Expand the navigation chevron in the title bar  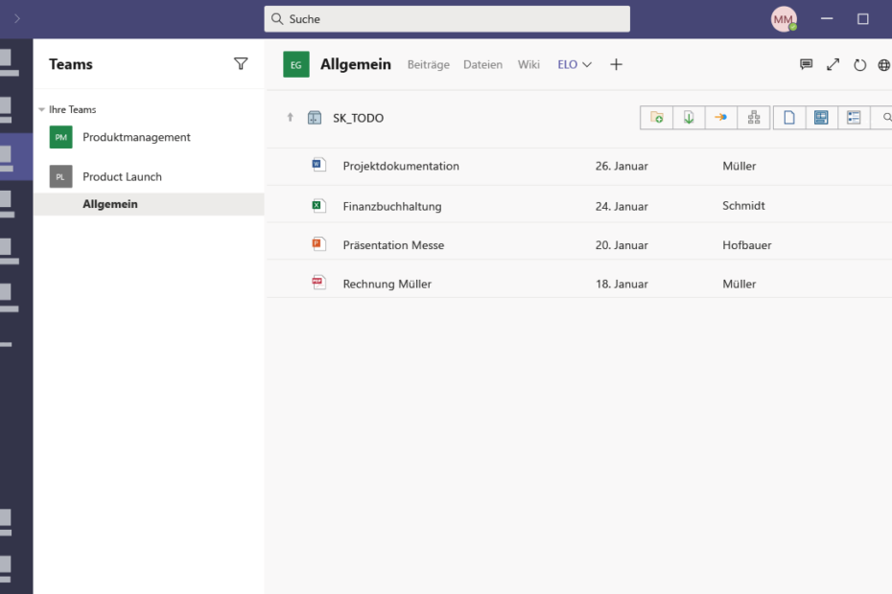(17, 18)
